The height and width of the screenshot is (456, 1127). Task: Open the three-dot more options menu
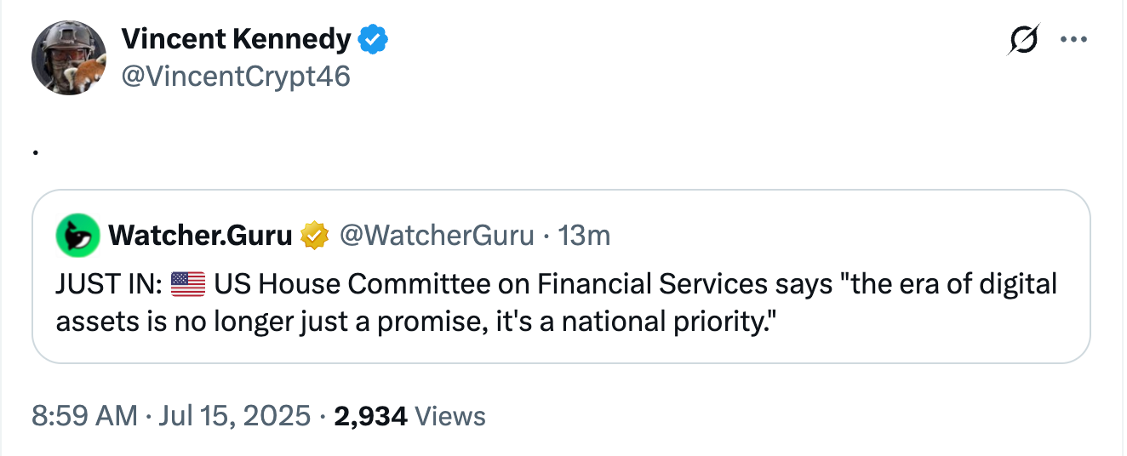click(x=1073, y=40)
